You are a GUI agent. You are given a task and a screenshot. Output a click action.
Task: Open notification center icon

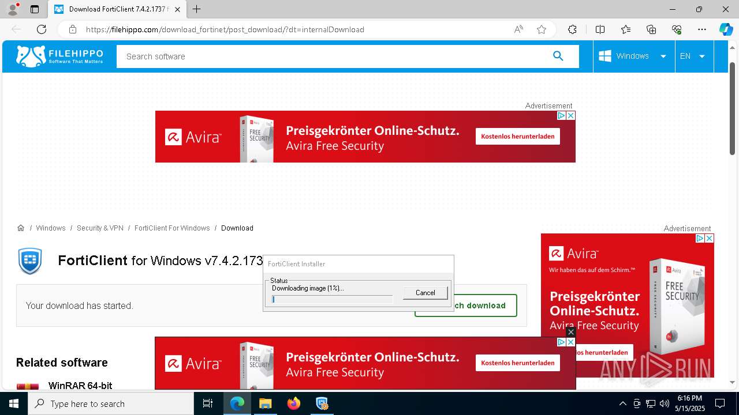tap(720, 403)
